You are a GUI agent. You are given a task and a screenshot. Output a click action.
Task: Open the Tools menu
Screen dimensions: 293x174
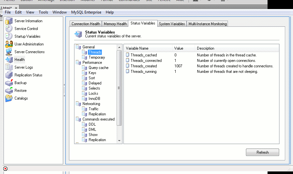coord(43,12)
